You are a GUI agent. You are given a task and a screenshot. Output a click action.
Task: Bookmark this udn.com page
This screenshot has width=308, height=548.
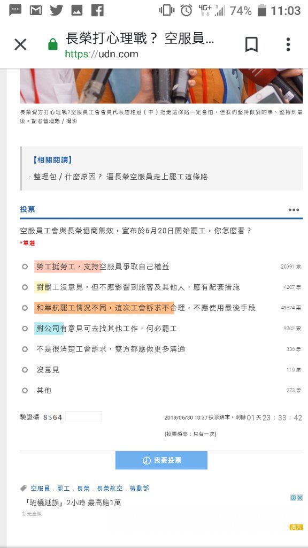coord(251,44)
